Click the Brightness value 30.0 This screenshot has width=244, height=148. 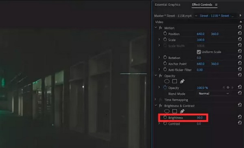click(x=200, y=118)
